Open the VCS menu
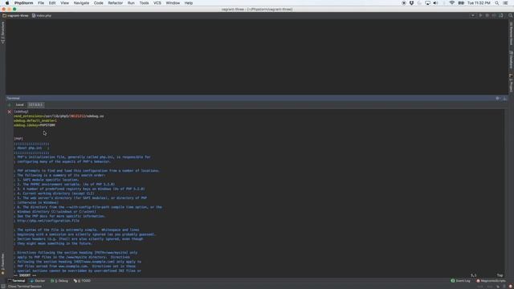This screenshot has height=289, width=514. coord(157,3)
